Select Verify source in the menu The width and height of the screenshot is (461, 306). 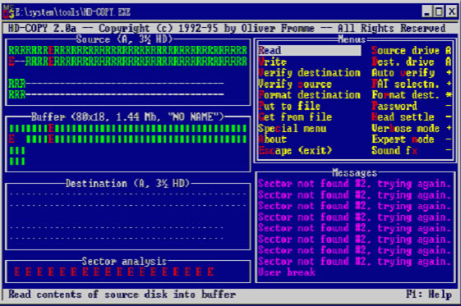coord(295,84)
